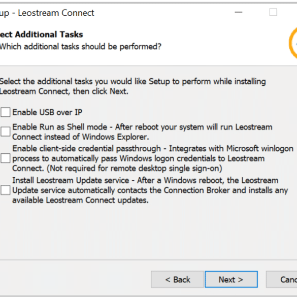Go to the previous step with Back
Screen dimensions: 297x297
pyautogui.click(x=177, y=279)
